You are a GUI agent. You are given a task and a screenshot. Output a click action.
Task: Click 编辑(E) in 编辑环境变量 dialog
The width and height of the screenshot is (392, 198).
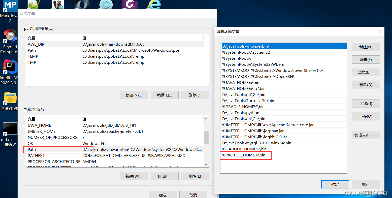[366, 59]
